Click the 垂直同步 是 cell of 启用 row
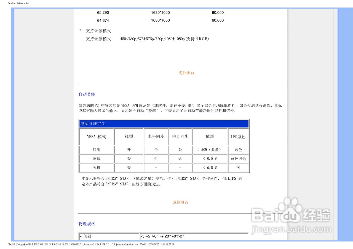The height and width of the screenshot is (249, 353). [x=180, y=150]
